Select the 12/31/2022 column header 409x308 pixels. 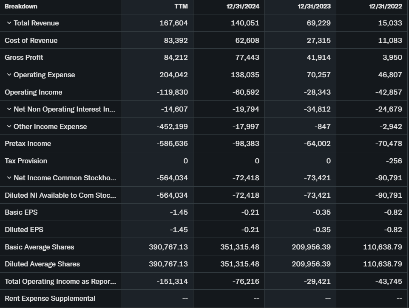[386, 6]
